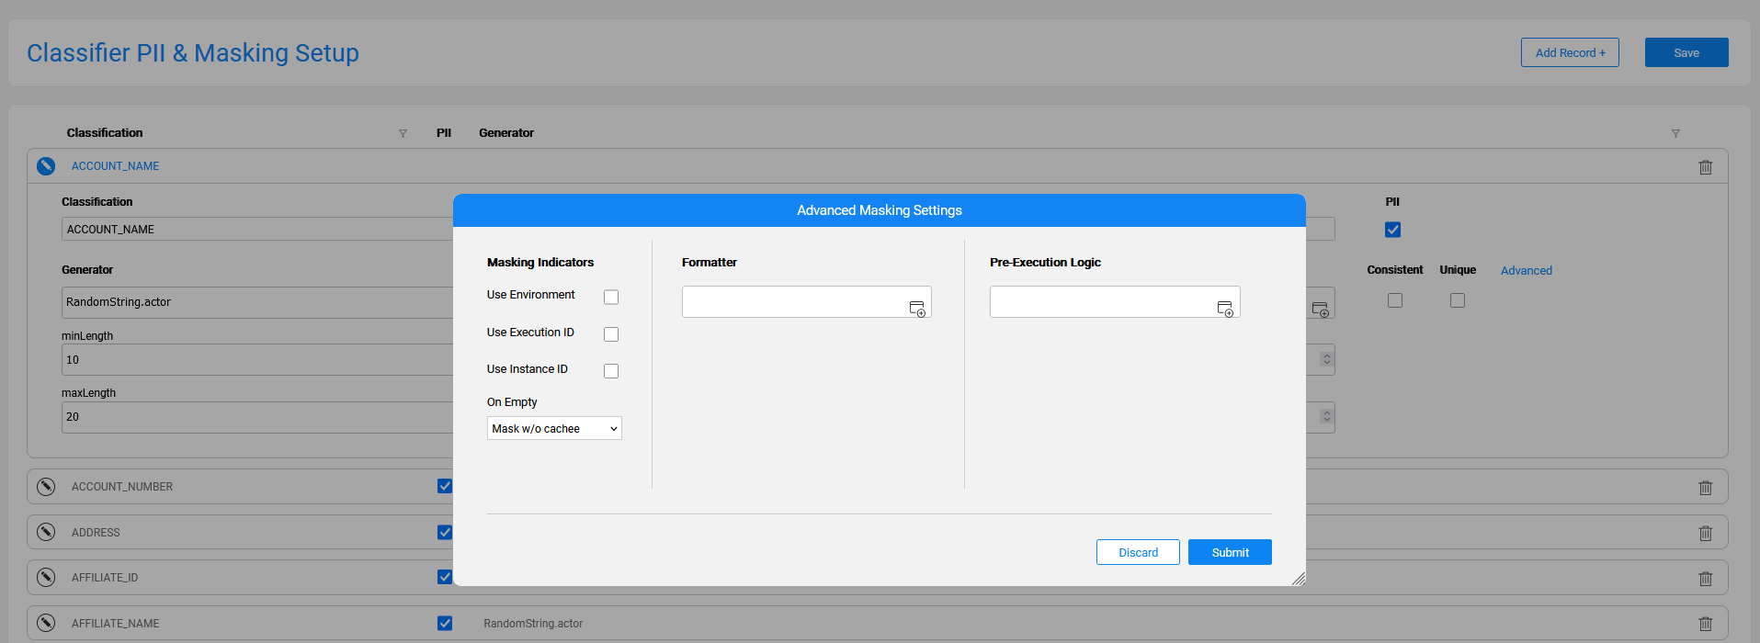Screen dimensions: 1760x643
Task: Open edit icon for ACCOUNT_NUMBER row
Action: click(46, 487)
